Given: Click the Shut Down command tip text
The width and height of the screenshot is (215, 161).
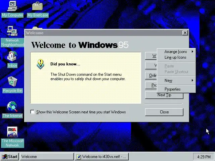Looking at the screenshot, I should [x=88, y=77].
